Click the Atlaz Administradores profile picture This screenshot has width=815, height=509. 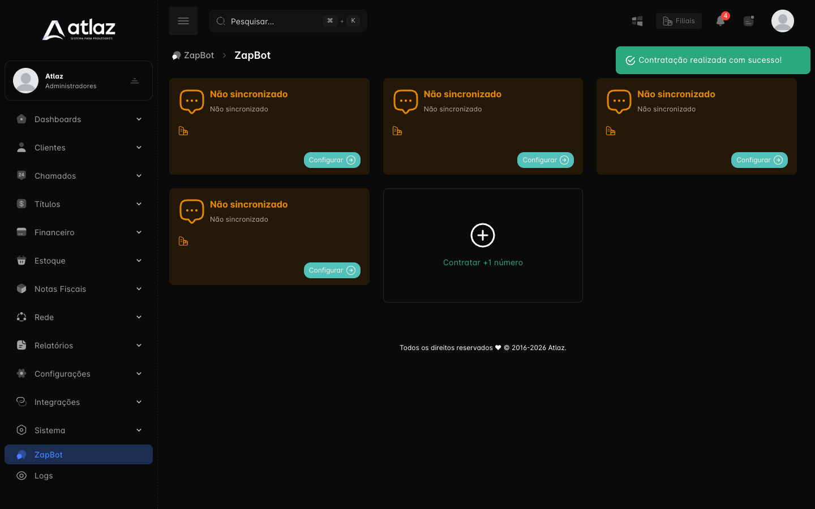point(25,80)
